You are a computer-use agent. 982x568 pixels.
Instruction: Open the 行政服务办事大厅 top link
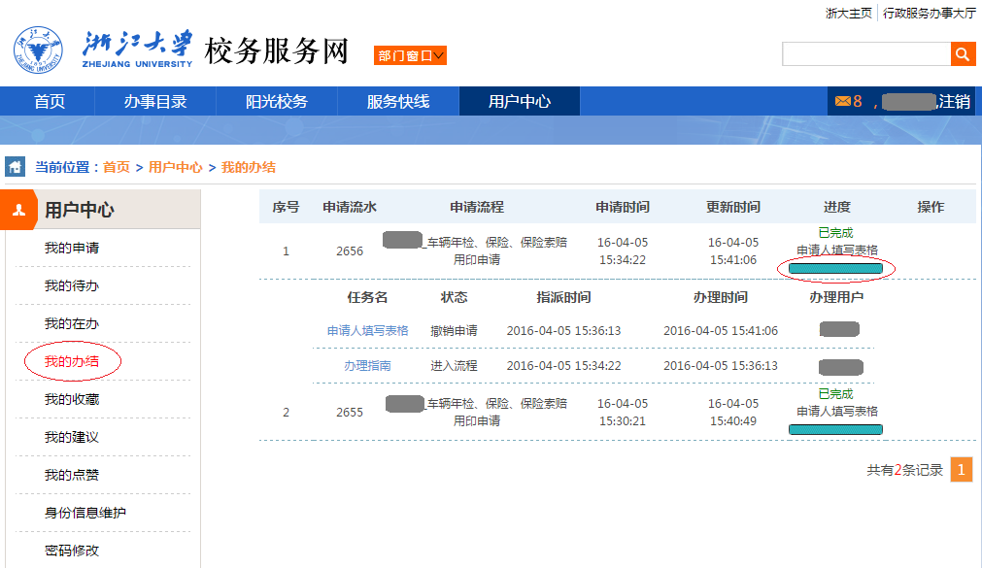[929, 13]
